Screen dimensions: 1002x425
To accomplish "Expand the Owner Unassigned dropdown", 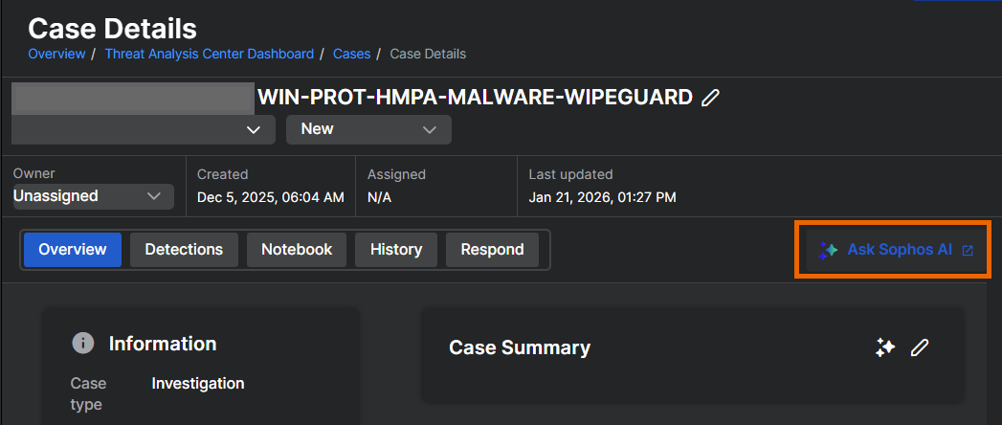I will tap(93, 196).
